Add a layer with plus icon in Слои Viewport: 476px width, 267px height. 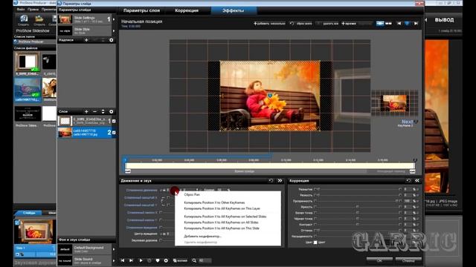point(86,111)
